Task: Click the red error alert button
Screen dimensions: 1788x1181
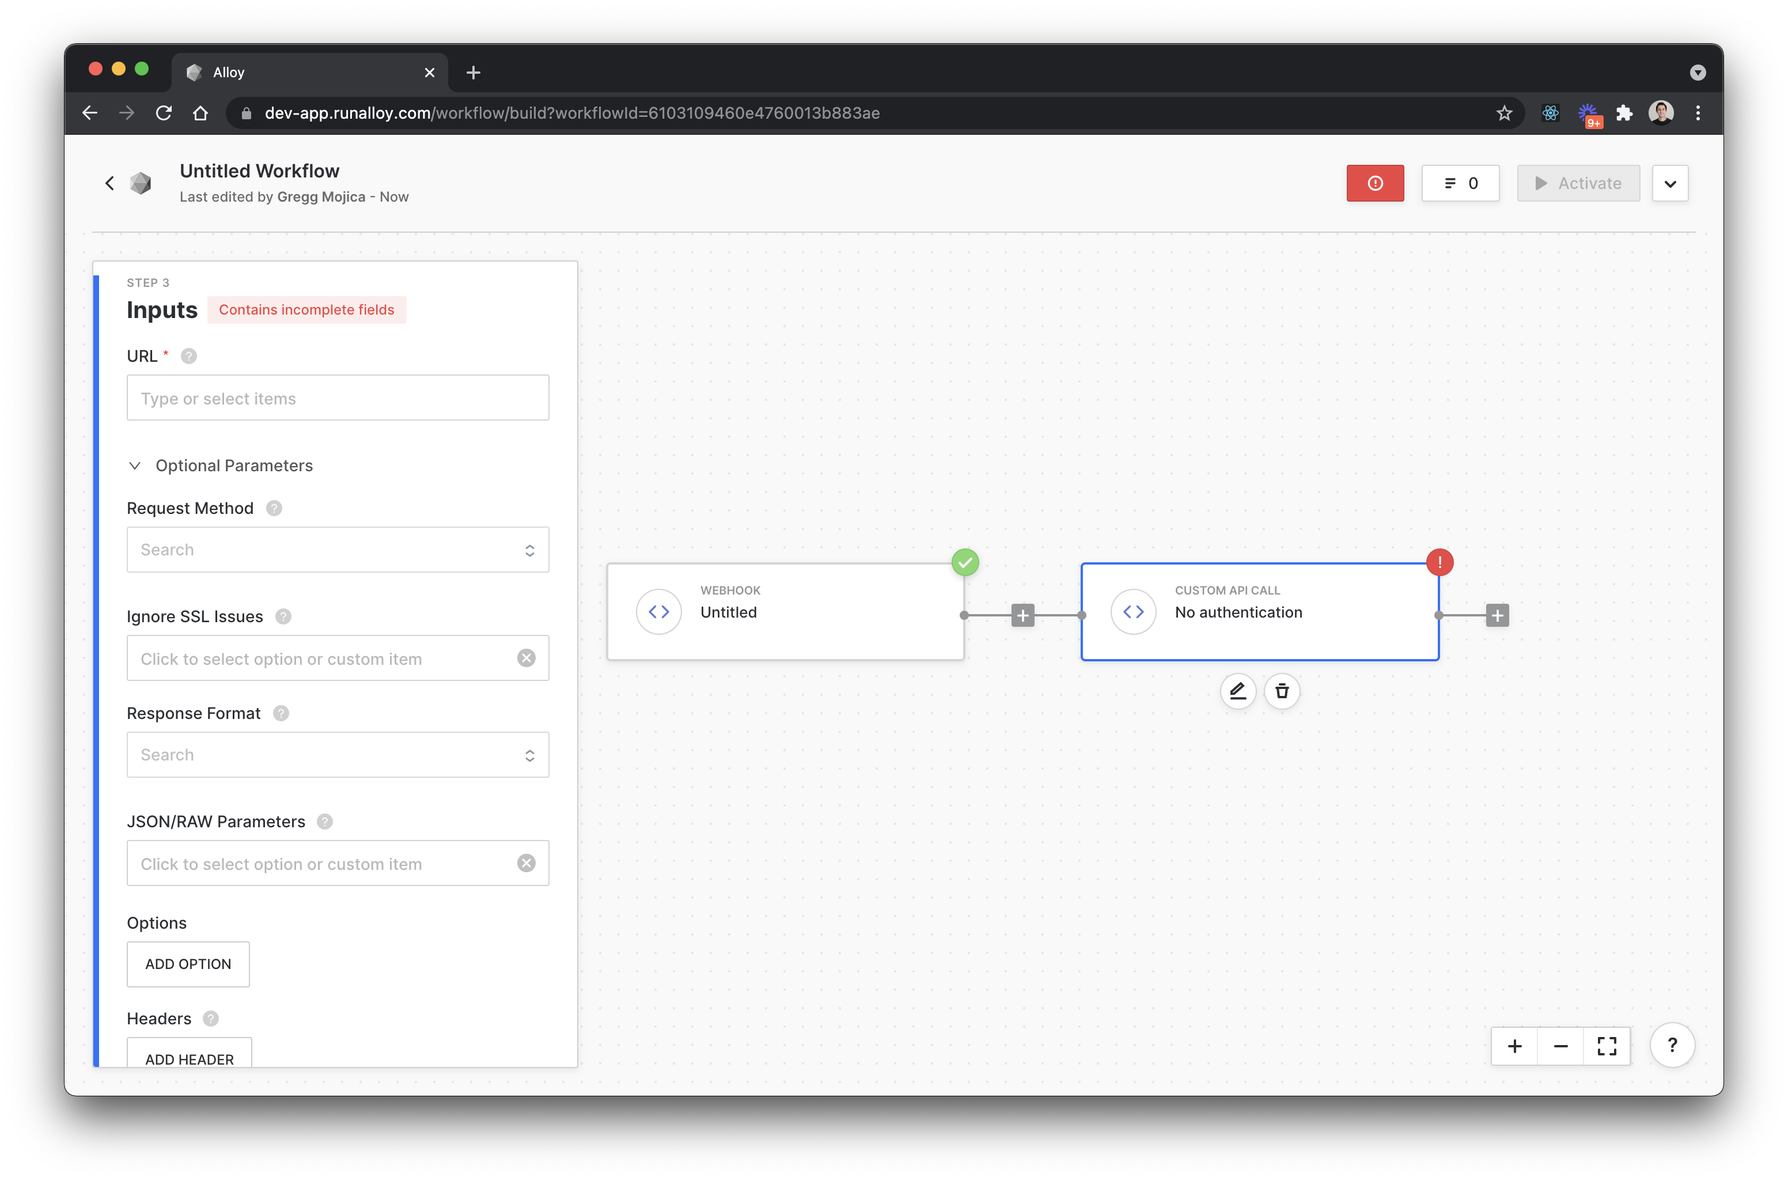Action: pos(1374,183)
